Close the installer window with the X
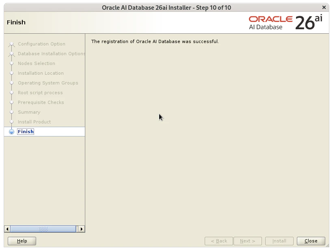 point(324,7)
